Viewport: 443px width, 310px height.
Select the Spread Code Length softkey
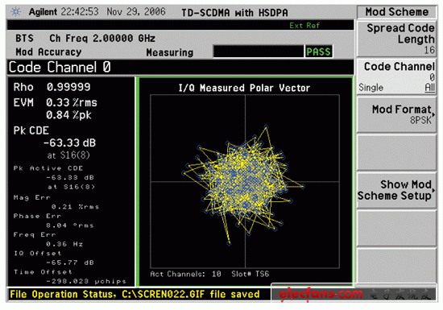pyautogui.click(x=396, y=39)
